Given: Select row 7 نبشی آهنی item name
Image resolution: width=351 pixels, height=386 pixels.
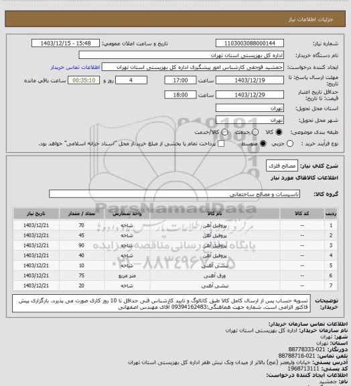Looking at the screenshot, I should coord(214,285).
